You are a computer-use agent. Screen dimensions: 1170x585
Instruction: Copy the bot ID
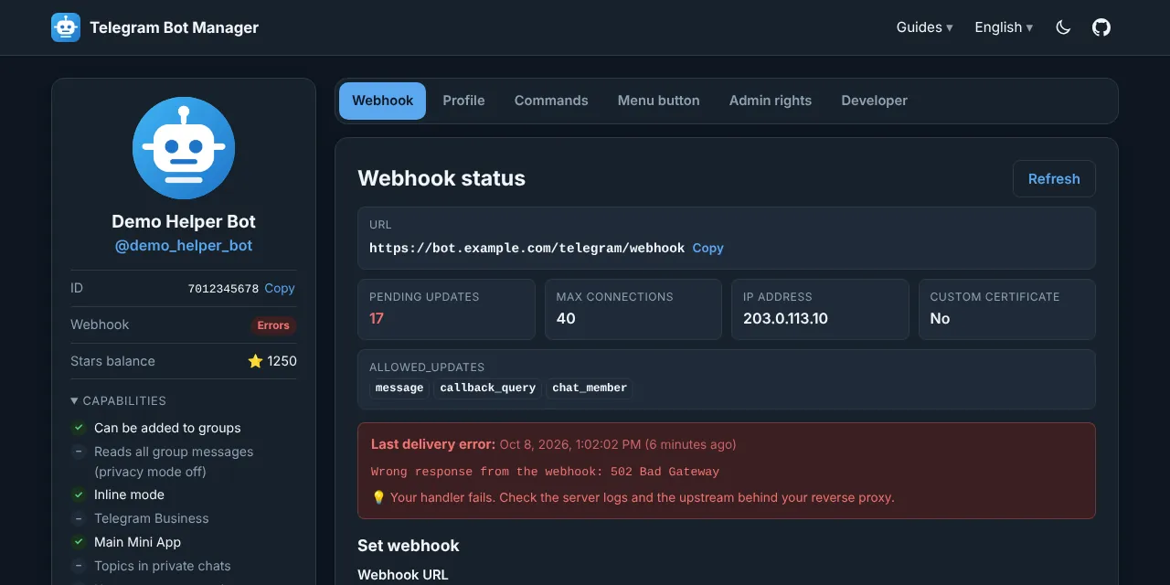point(280,288)
